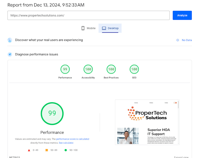Click the URL input field

(x=88, y=15)
